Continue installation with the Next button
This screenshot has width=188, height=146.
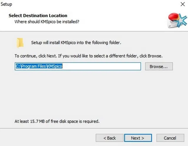[x=138, y=138]
